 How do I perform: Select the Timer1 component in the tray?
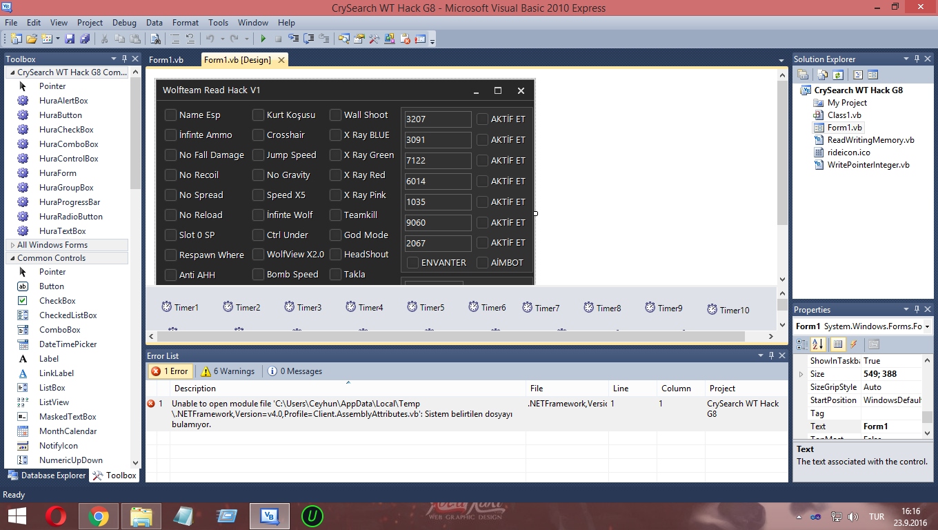pos(179,307)
